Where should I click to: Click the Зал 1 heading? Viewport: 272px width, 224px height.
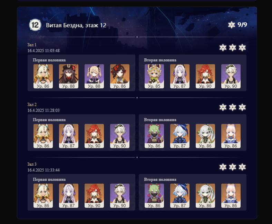(32, 45)
